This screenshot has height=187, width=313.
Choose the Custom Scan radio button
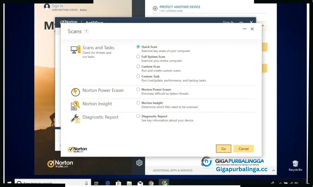point(138,66)
